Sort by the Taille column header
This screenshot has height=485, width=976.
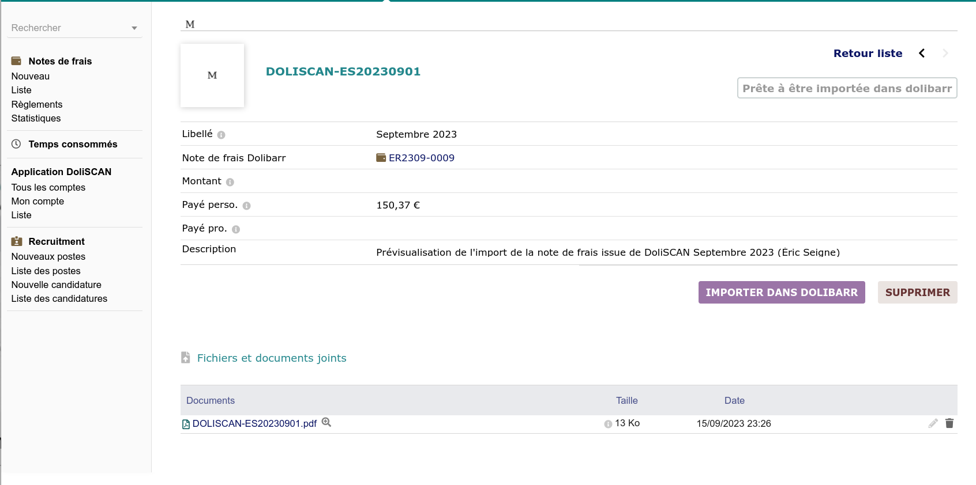[x=626, y=400]
